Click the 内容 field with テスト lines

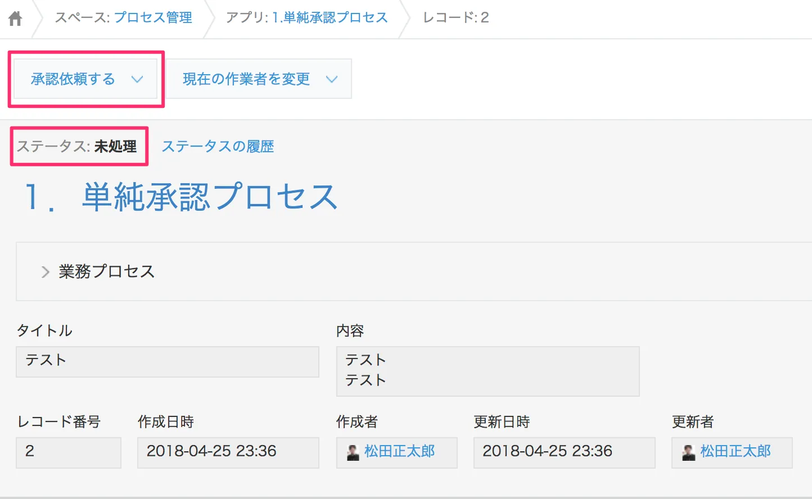point(488,371)
